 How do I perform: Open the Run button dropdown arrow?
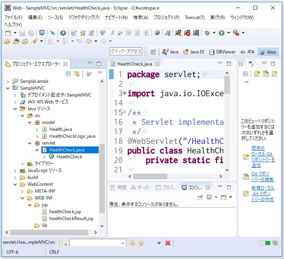(229, 33)
